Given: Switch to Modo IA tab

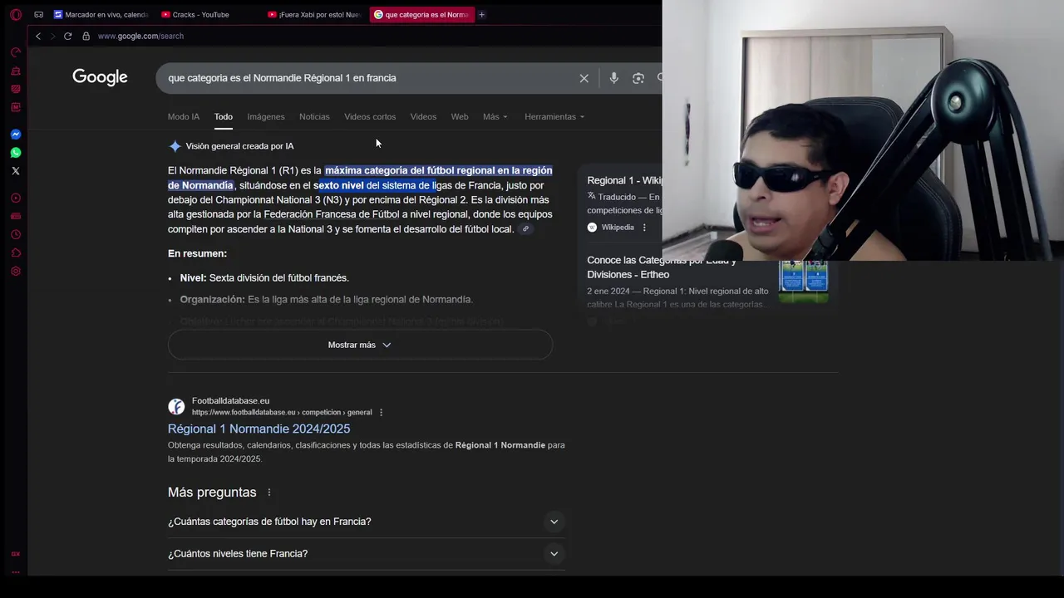Looking at the screenshot, I should (x=184, y=117).
